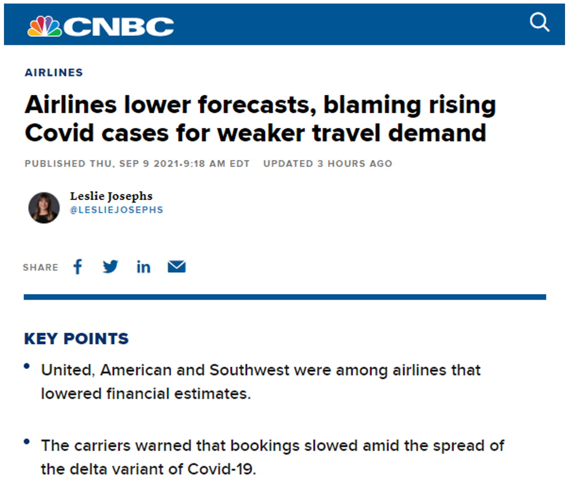Open the AIRLINES section link
This screenshot has height=492, width=569.
[x=54, y=73]
